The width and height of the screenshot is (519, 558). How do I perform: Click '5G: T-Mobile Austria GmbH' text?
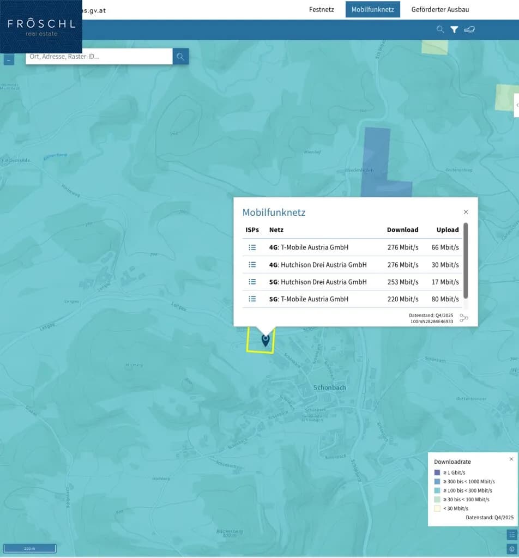click(x=309, y=299)
